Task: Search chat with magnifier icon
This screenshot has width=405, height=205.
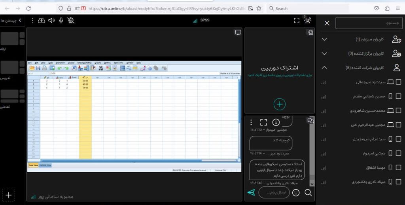Action: pyautogui.click(x=308, y=193)
